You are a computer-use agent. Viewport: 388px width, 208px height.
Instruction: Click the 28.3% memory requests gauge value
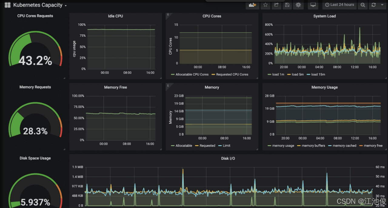pyautogui.click(x=35, y=131)
